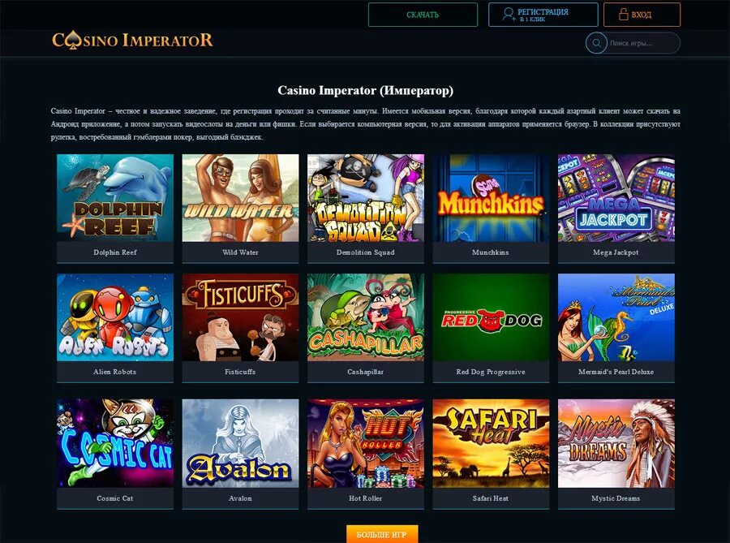Click the Casino Imperator logo
Screen dimensions: 730x543
tap(133, 40)
